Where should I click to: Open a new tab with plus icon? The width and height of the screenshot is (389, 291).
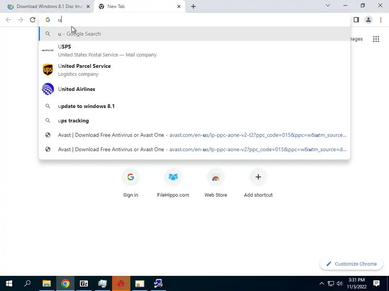[x=193, y=6]
